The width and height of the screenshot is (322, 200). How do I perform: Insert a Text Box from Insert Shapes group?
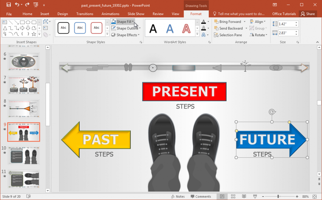pyautogui.click(x=46, y=28)
